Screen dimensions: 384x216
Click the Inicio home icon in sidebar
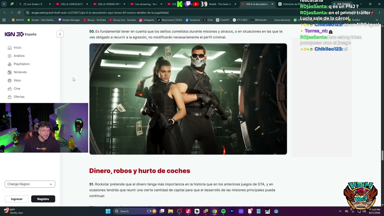tap(10, 48)
